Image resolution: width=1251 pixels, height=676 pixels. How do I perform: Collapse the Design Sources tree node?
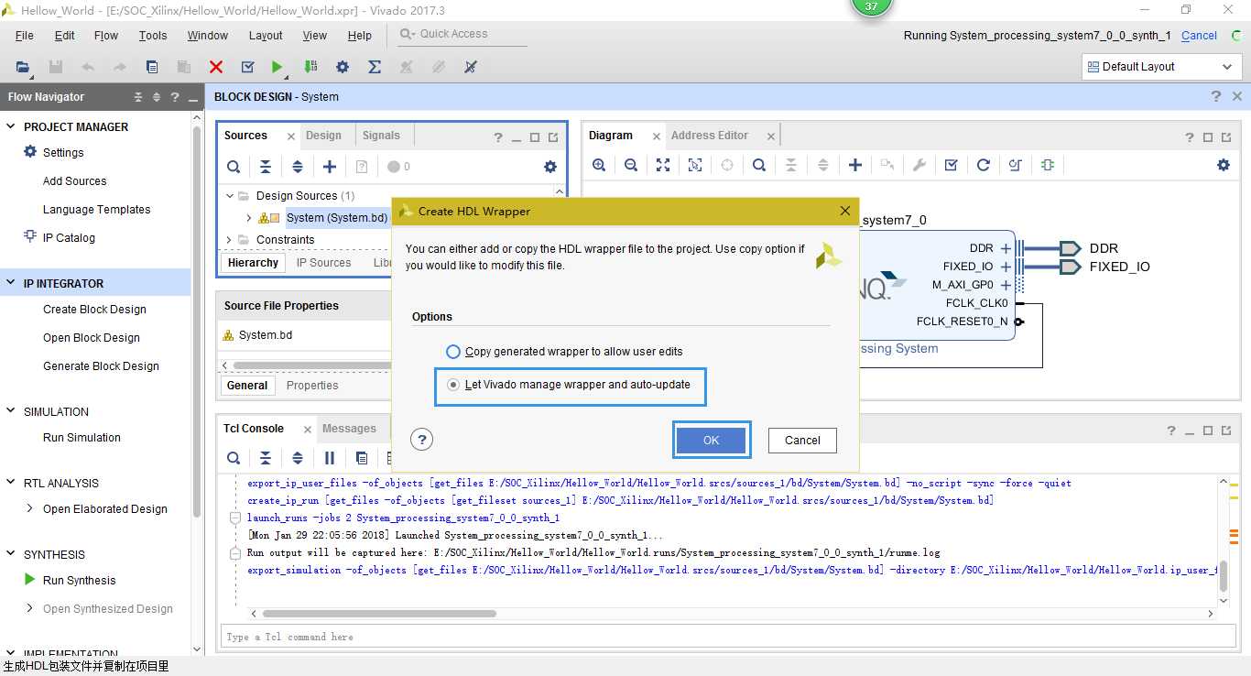pos(230,195)
